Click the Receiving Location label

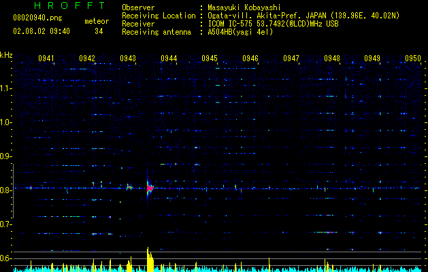click(x=159, y=16)
